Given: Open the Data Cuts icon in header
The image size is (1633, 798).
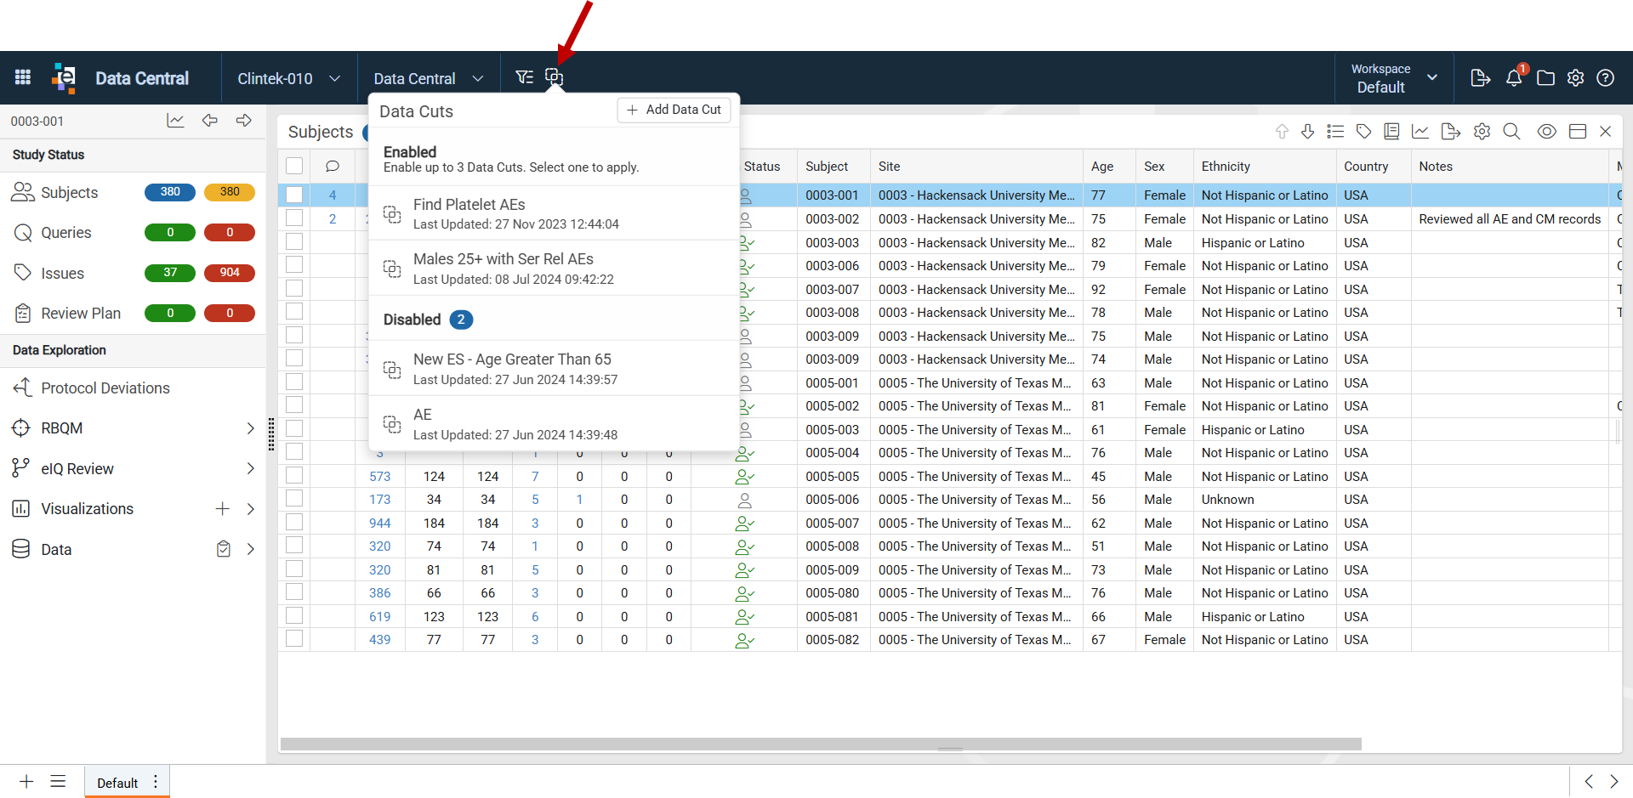Looking at the screenshot, I should pyautogui.click(x=554, y=77).
